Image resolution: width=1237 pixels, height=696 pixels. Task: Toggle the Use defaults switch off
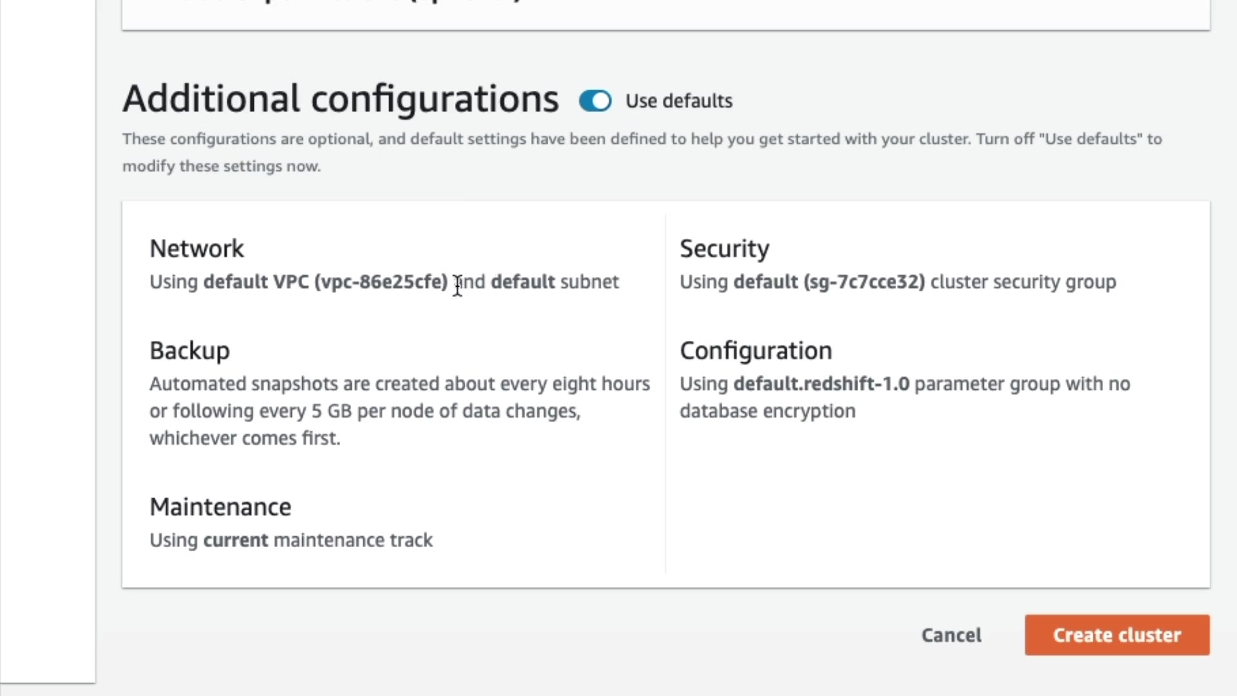click(595, 101)
